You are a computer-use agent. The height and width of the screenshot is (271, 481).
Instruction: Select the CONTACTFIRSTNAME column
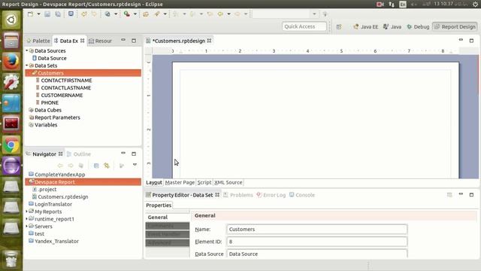(63, 81)
